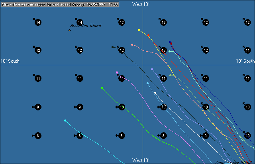Viewport: 255px width, 164px height.
Task: Pick the black track's starting dot
Action: (112, 47)
